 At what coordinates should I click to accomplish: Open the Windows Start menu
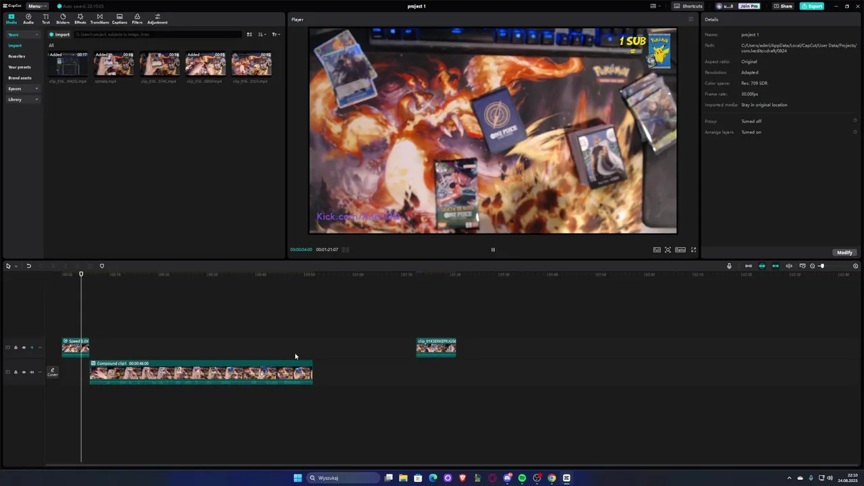tap(298, 478)
